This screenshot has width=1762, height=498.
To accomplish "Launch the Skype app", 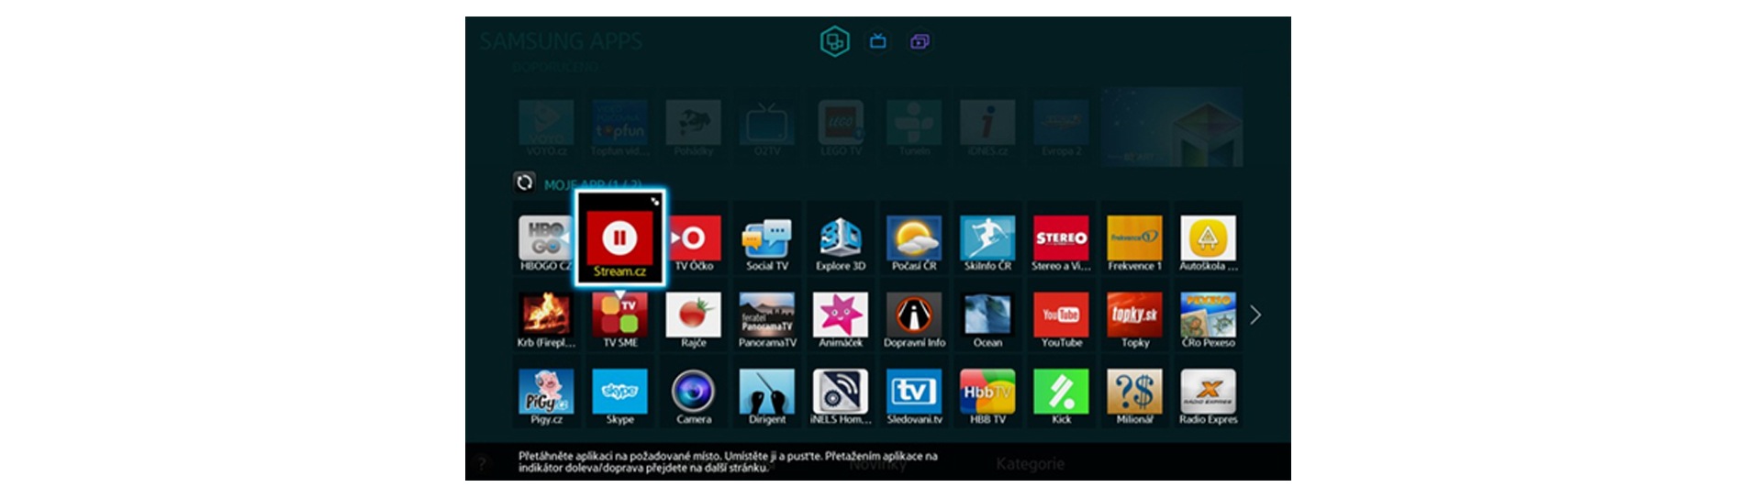I will (x=620, y=397).
